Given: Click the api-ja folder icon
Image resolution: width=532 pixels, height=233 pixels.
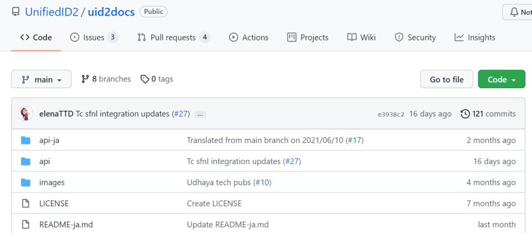Looking at the screenshot, I should [x=26, y=140].
